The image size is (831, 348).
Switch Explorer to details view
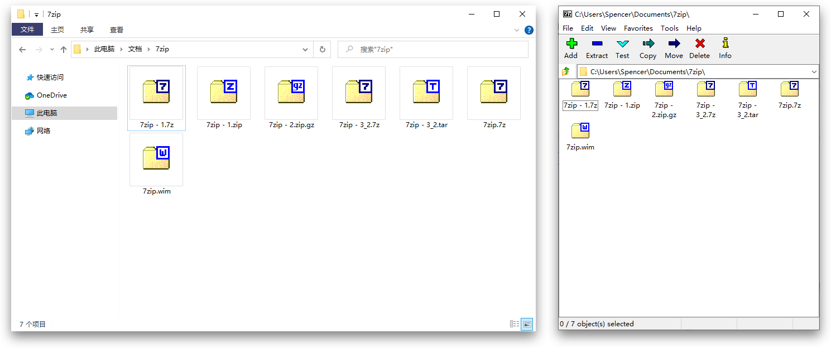(515, 324)
